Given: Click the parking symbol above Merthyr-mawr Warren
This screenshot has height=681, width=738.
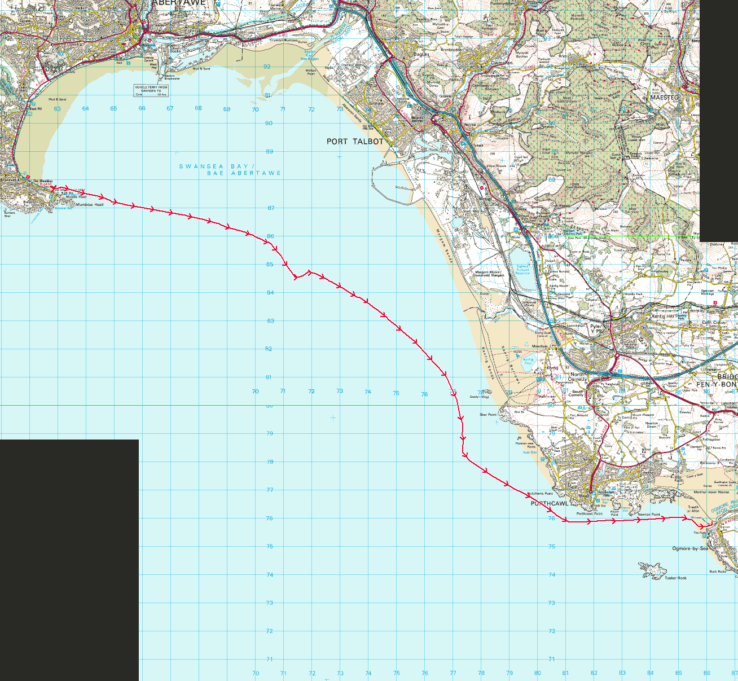Looking at the screenshot, I should (x=646, y=486).
